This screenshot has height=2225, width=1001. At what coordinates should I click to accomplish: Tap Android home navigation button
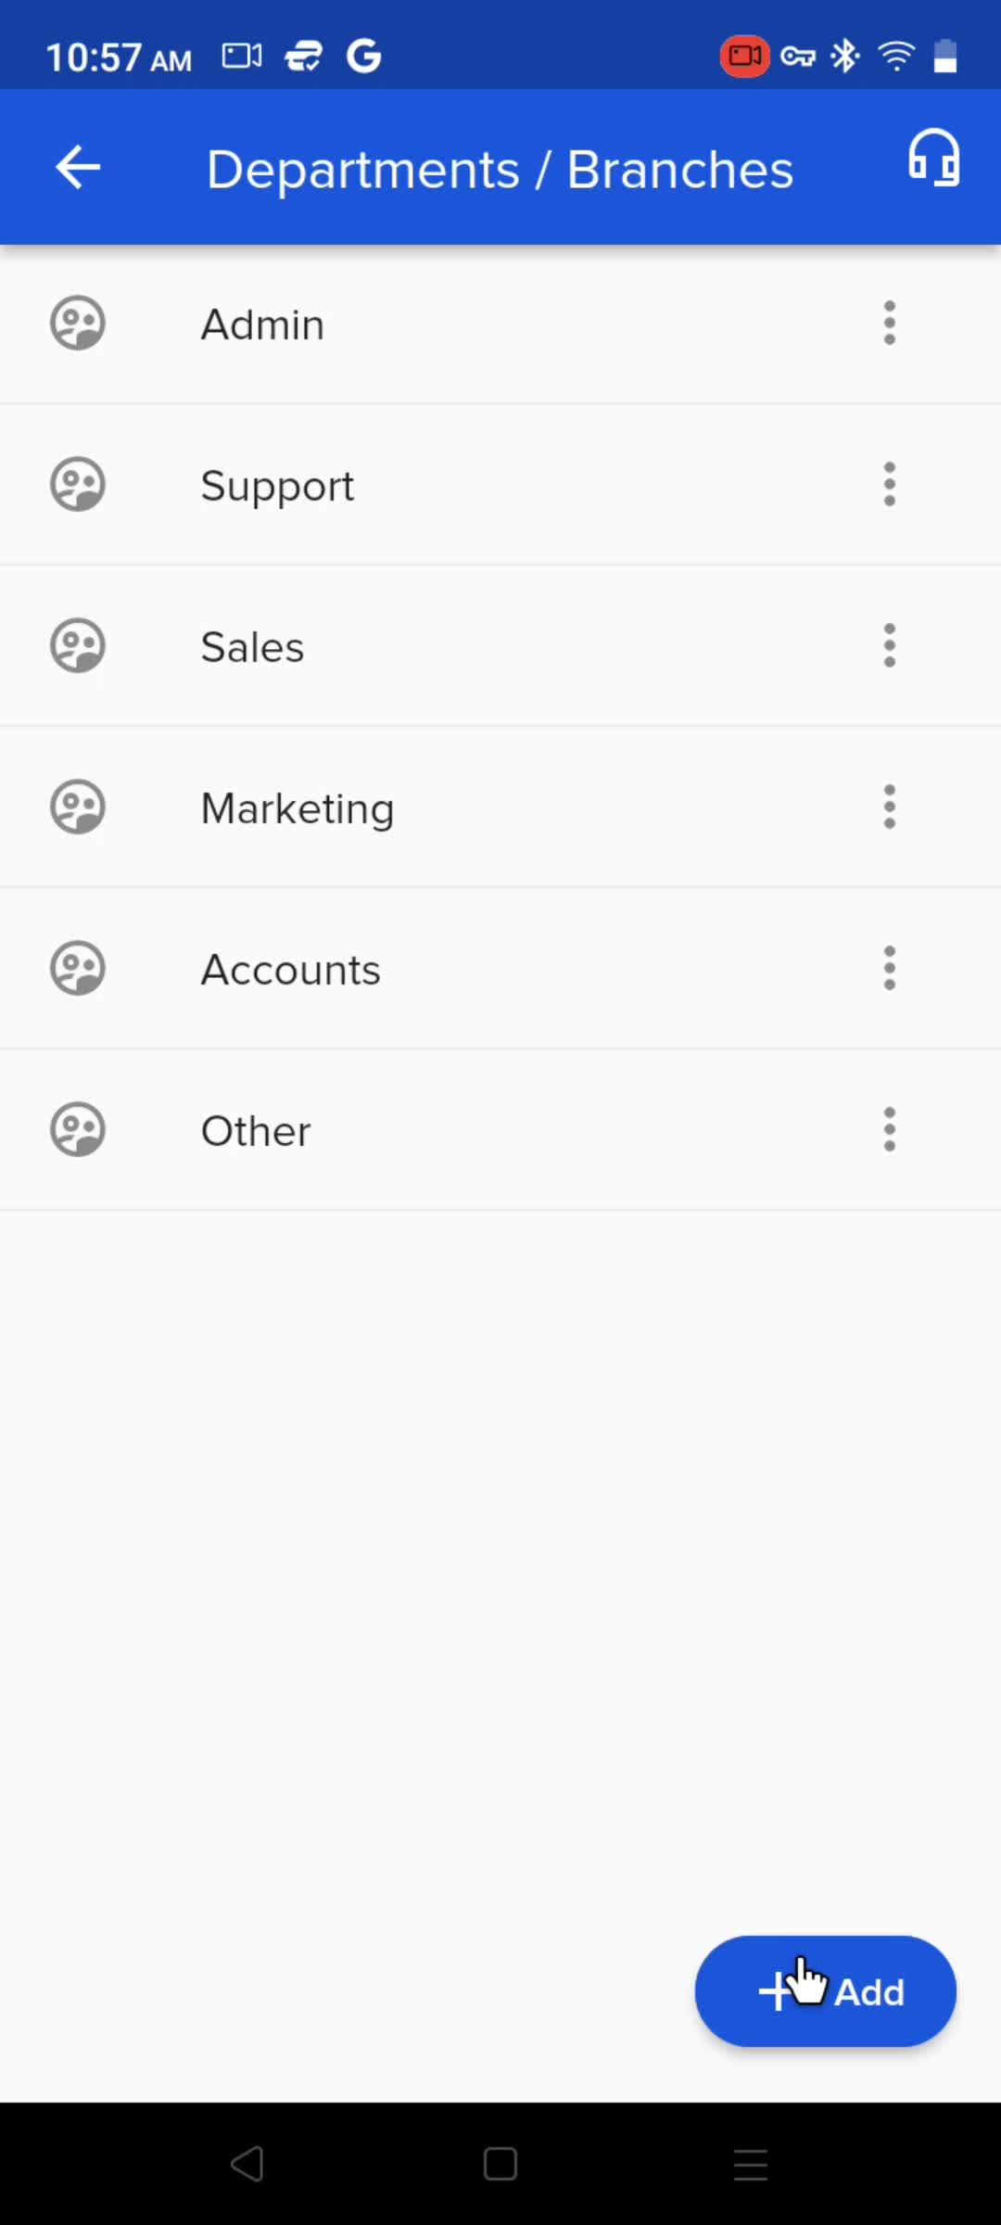pos(500,2165)
